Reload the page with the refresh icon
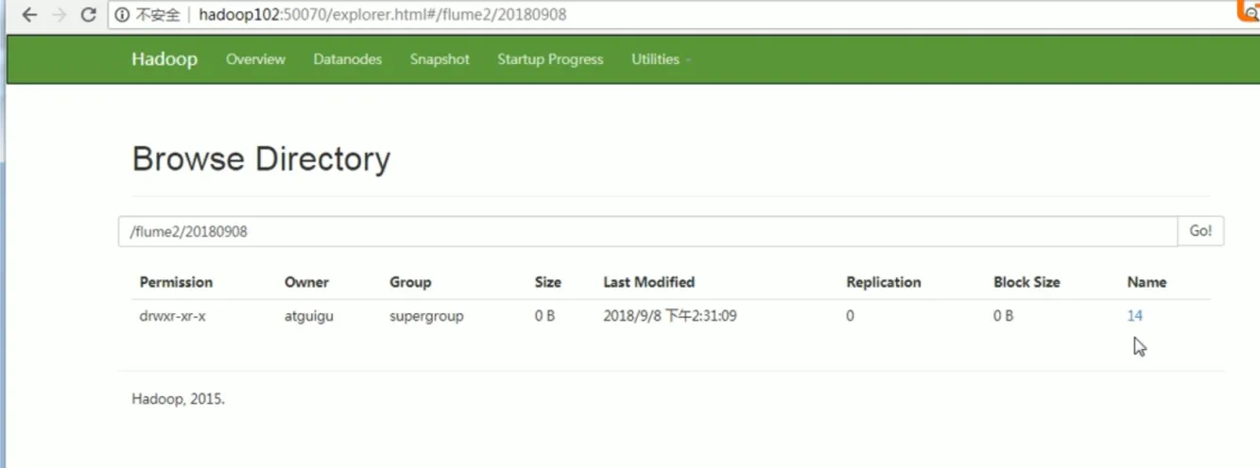Image resolution: width=1260 pixels, height=468 pixels. click(89, 15)
